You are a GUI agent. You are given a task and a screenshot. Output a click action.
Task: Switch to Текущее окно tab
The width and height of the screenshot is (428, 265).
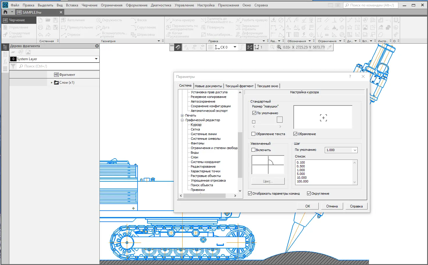(x=267, y=86)
